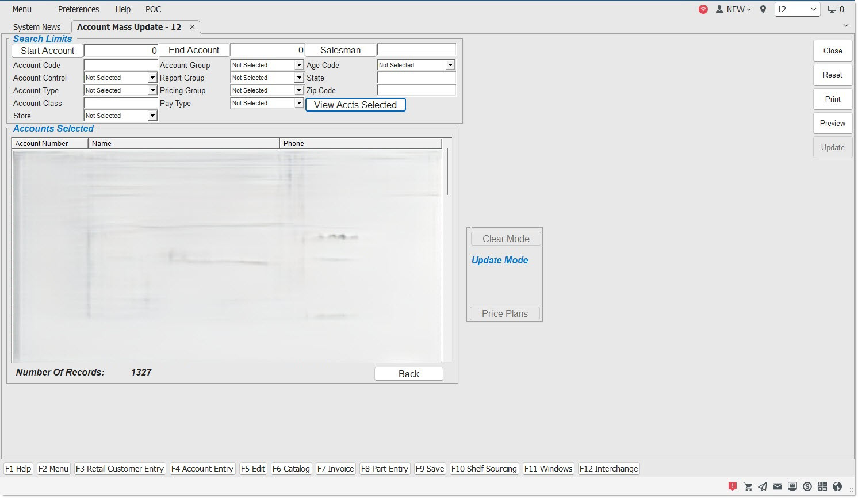
Task: Click the Zip Code input field
Action: click(x=416, y=90)
